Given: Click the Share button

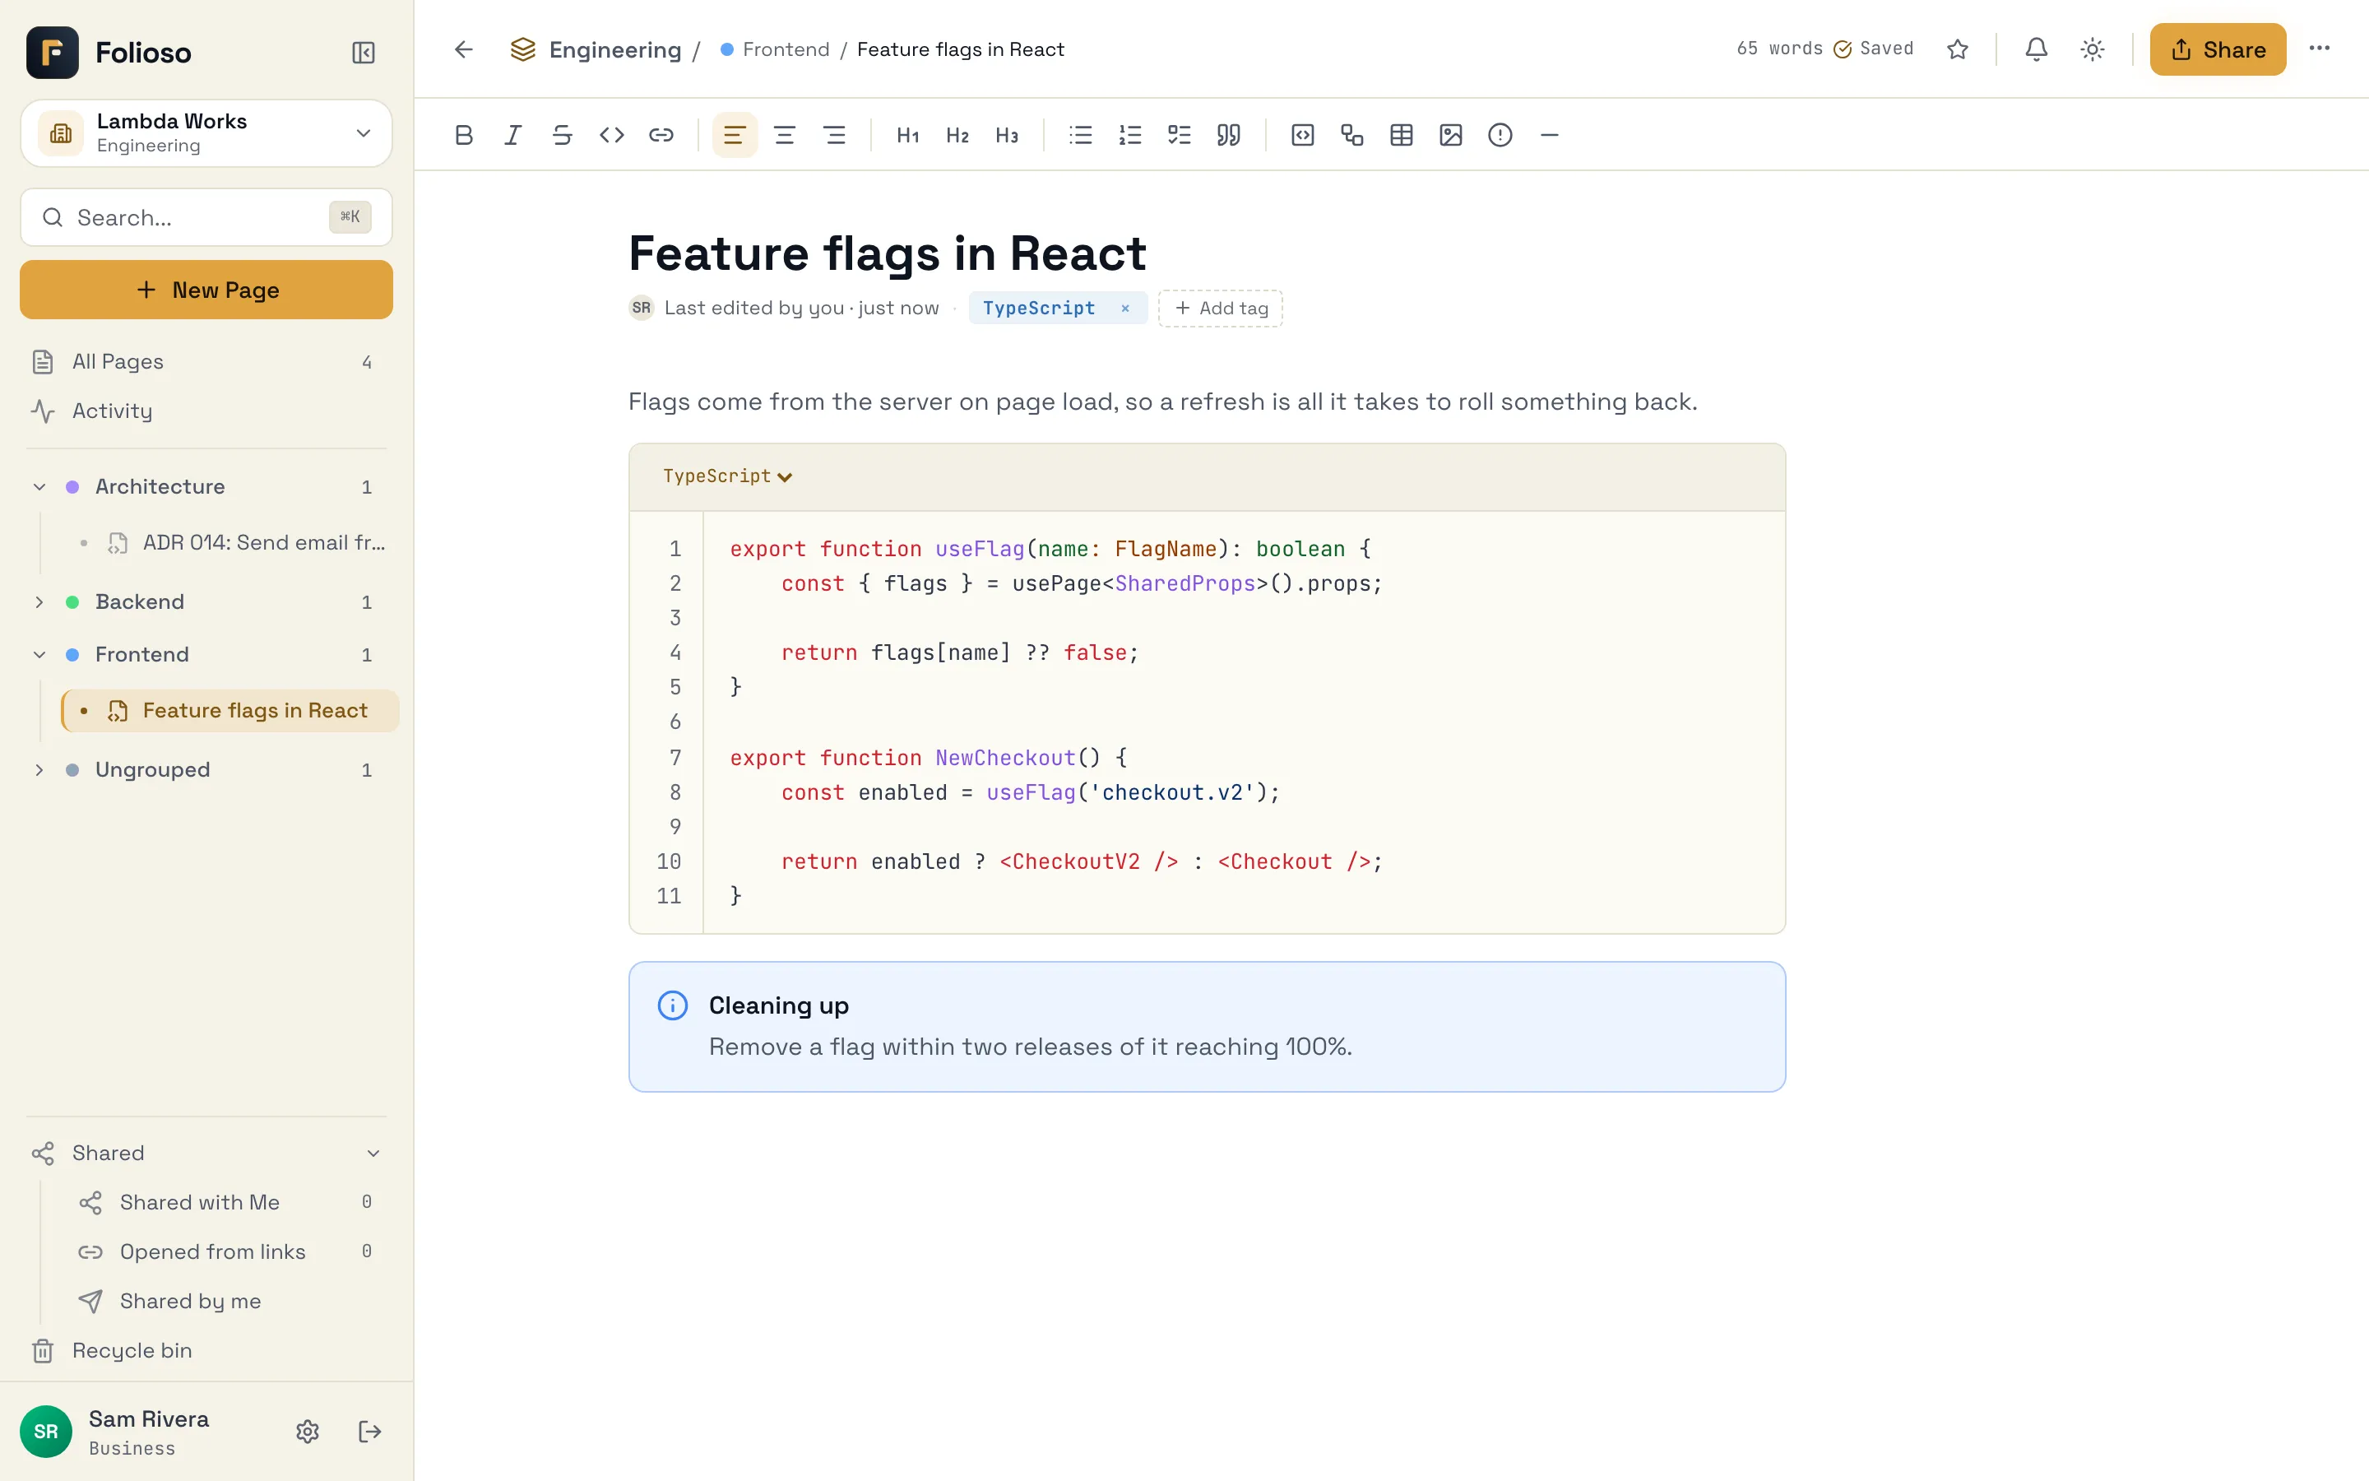Looking at the screenshot, I should (x=2218, y=49).
